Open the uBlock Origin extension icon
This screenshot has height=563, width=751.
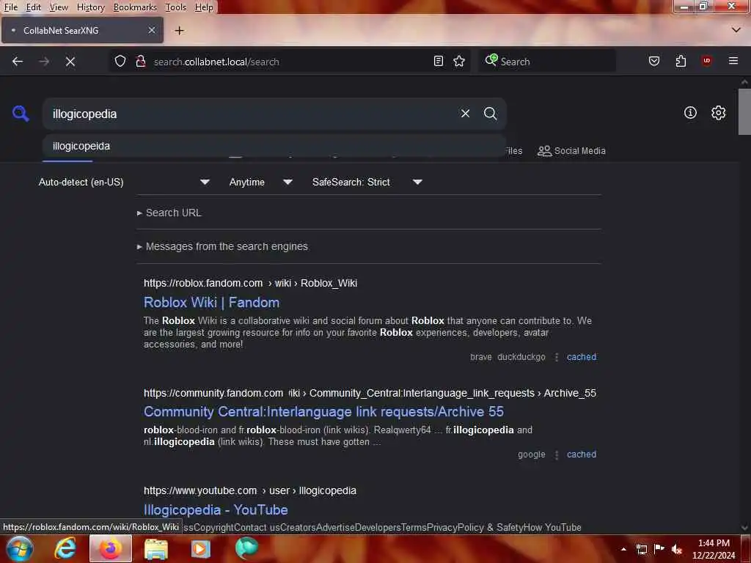click(x=706, y=62)
